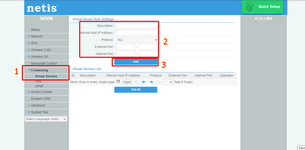Click the Quick Setup hand icon

[249, 6]
